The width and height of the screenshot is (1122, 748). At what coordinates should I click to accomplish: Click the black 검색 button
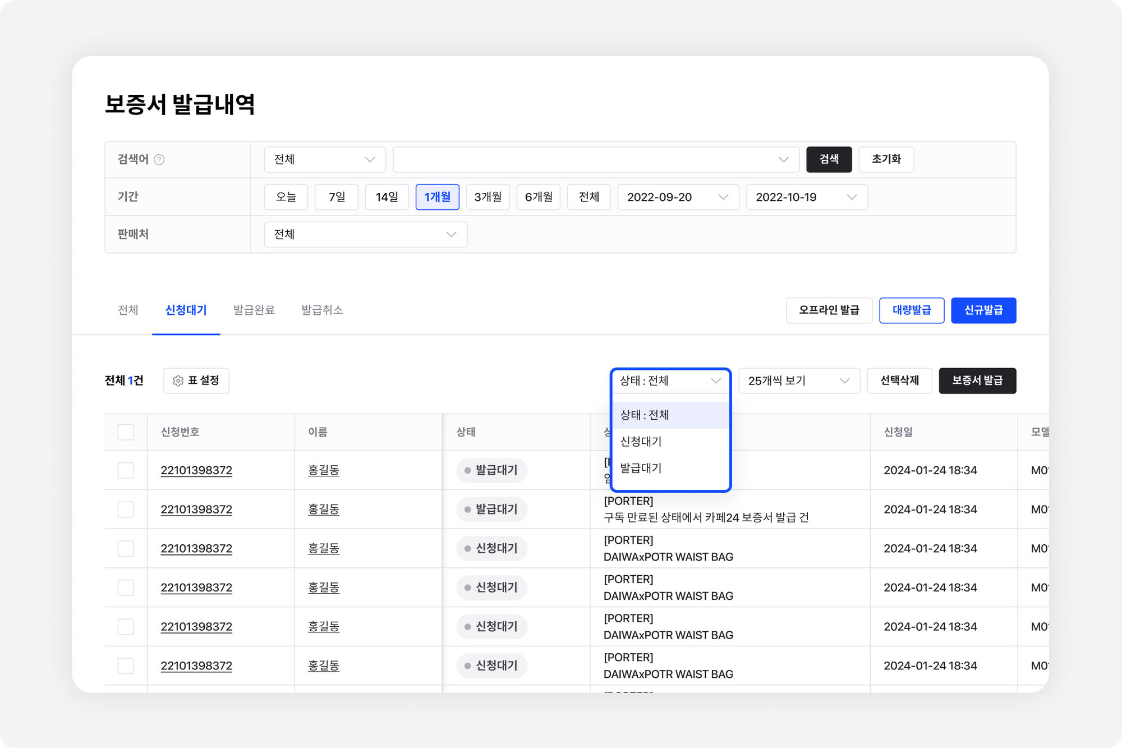point(829,160)
